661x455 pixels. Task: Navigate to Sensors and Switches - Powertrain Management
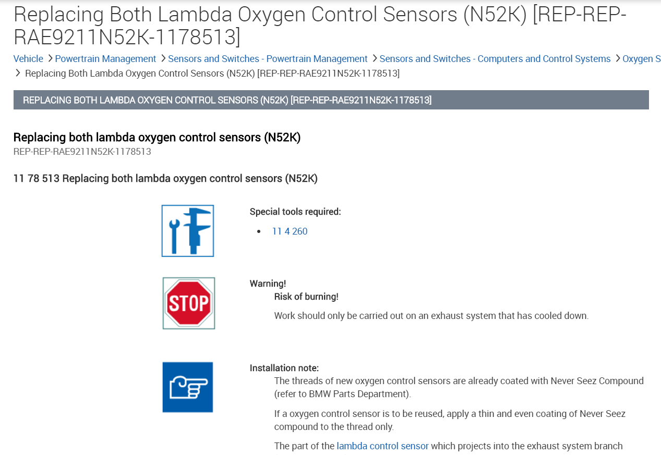click(x=268, y=59)
